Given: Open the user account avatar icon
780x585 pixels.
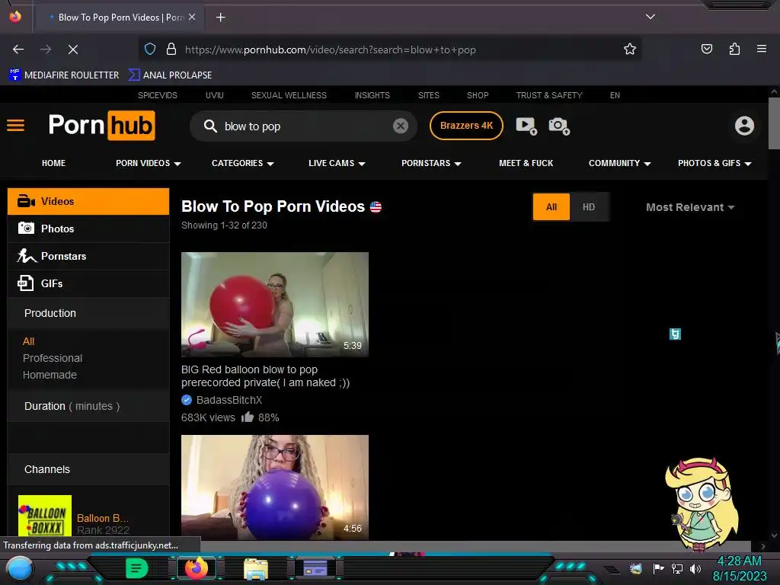Looking at the screenshot, I should point(744,126).
